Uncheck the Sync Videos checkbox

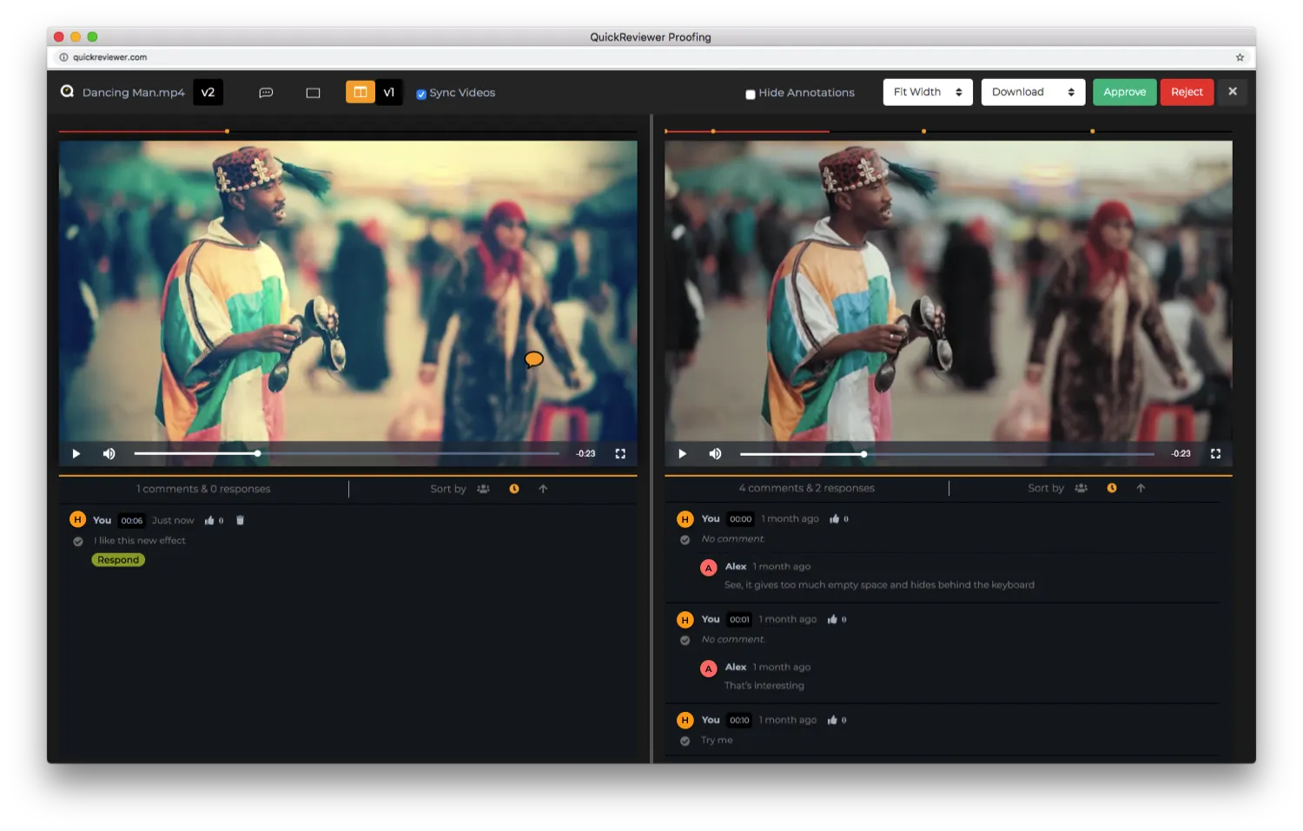click(x=421, y=94)
